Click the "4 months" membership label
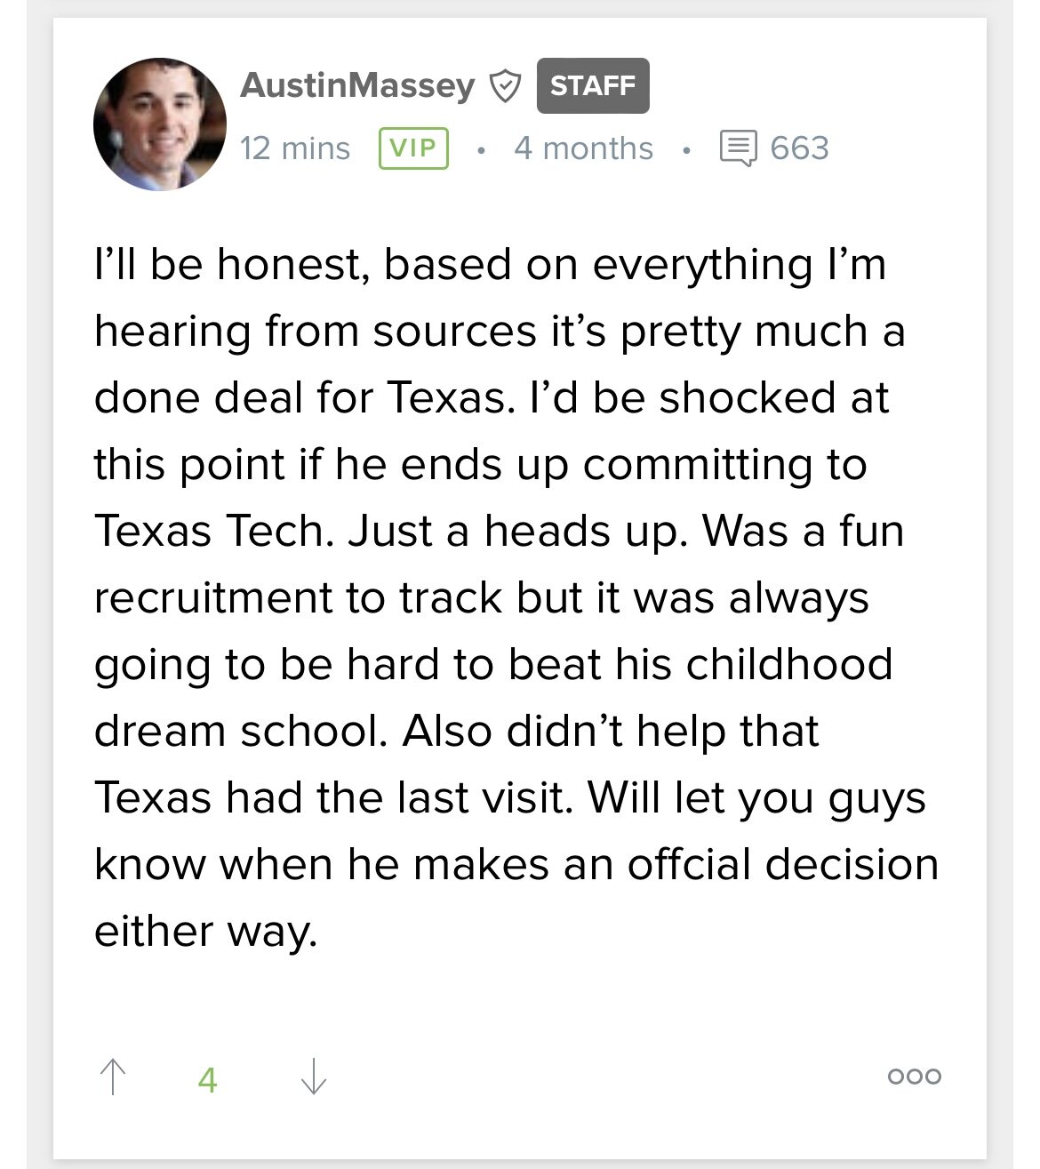This screenshot has width=1040, height=1169. coord(583,148)
